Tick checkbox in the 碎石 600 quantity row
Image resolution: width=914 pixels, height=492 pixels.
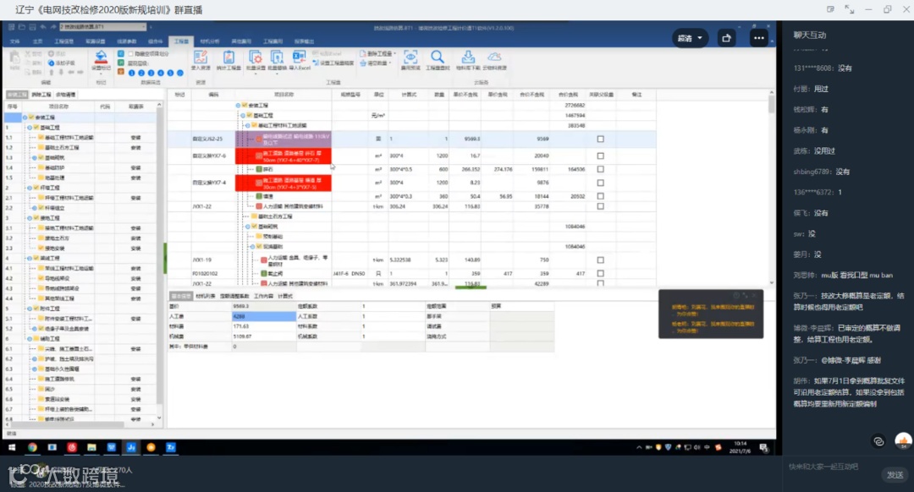click(x=600, y=169)
